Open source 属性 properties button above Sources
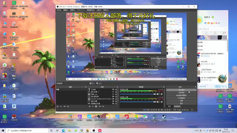Image resolution: width=237 pixels, height=133 pixels. click(92, 83)
